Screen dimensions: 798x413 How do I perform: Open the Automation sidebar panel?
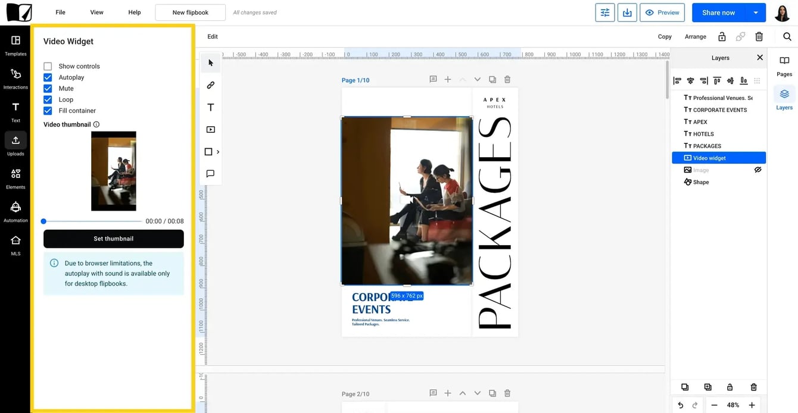[x=15, y=212]
